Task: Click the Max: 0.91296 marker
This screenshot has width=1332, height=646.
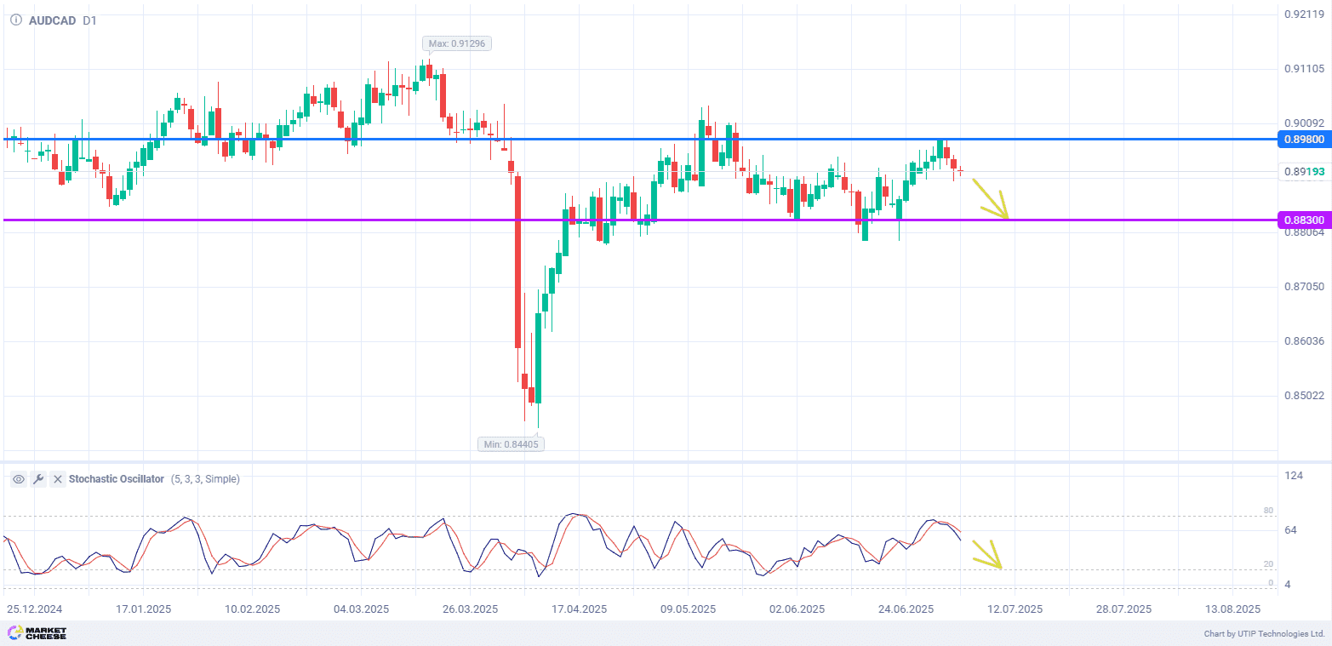Action: click(458, 43)
